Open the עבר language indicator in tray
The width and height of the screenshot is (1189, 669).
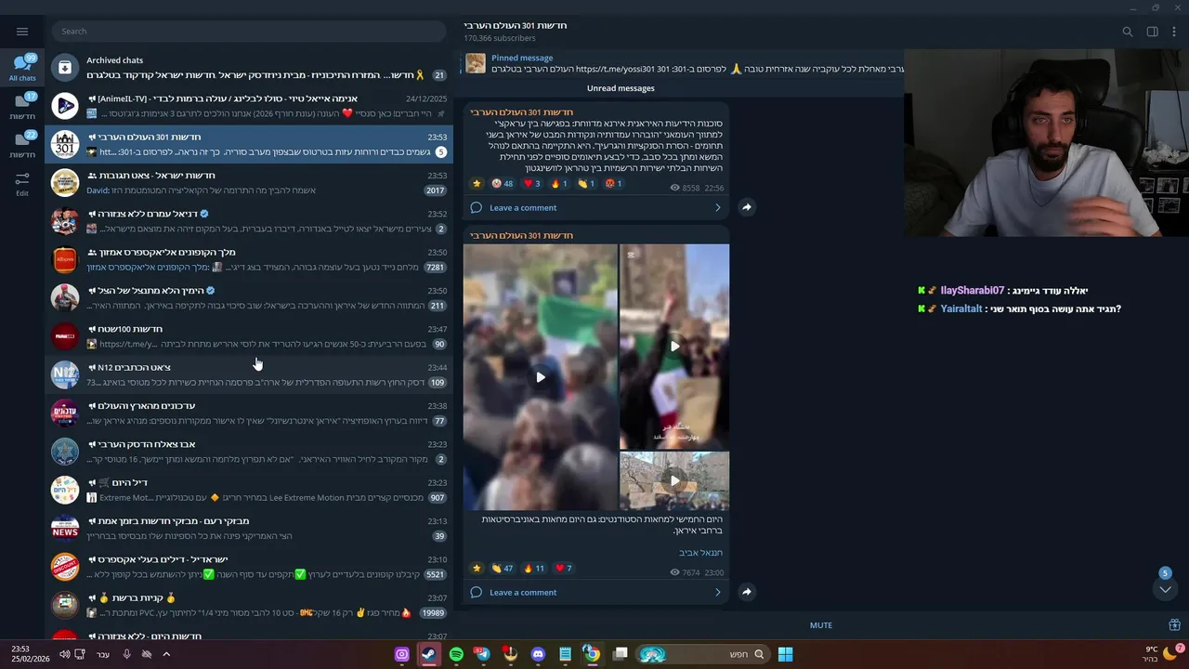(103, 654)
